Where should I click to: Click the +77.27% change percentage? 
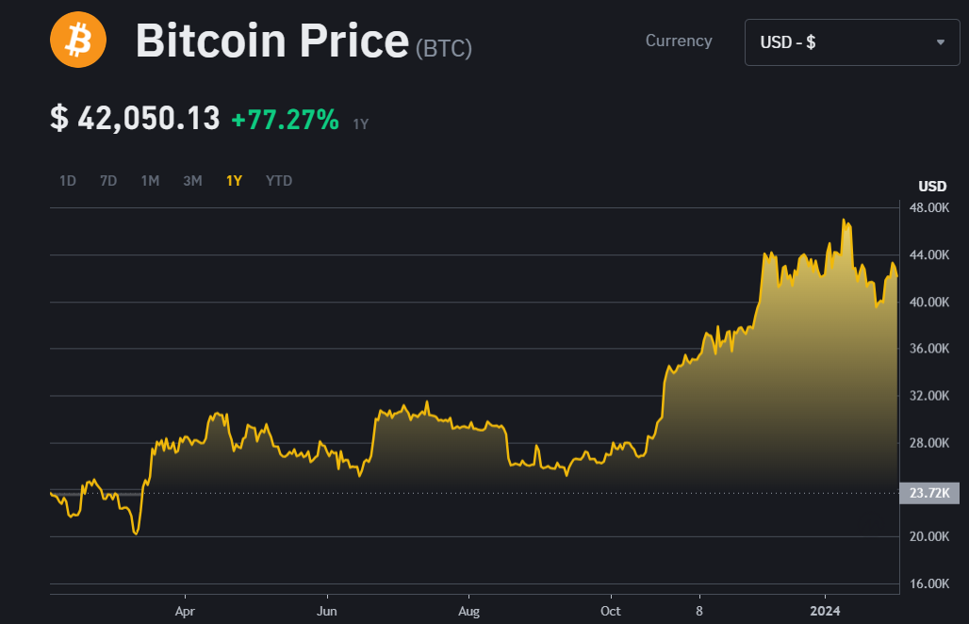[285, 120]
